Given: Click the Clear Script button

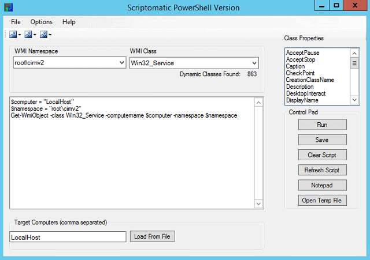Looking at the screenshot, I should pos(323,155).
